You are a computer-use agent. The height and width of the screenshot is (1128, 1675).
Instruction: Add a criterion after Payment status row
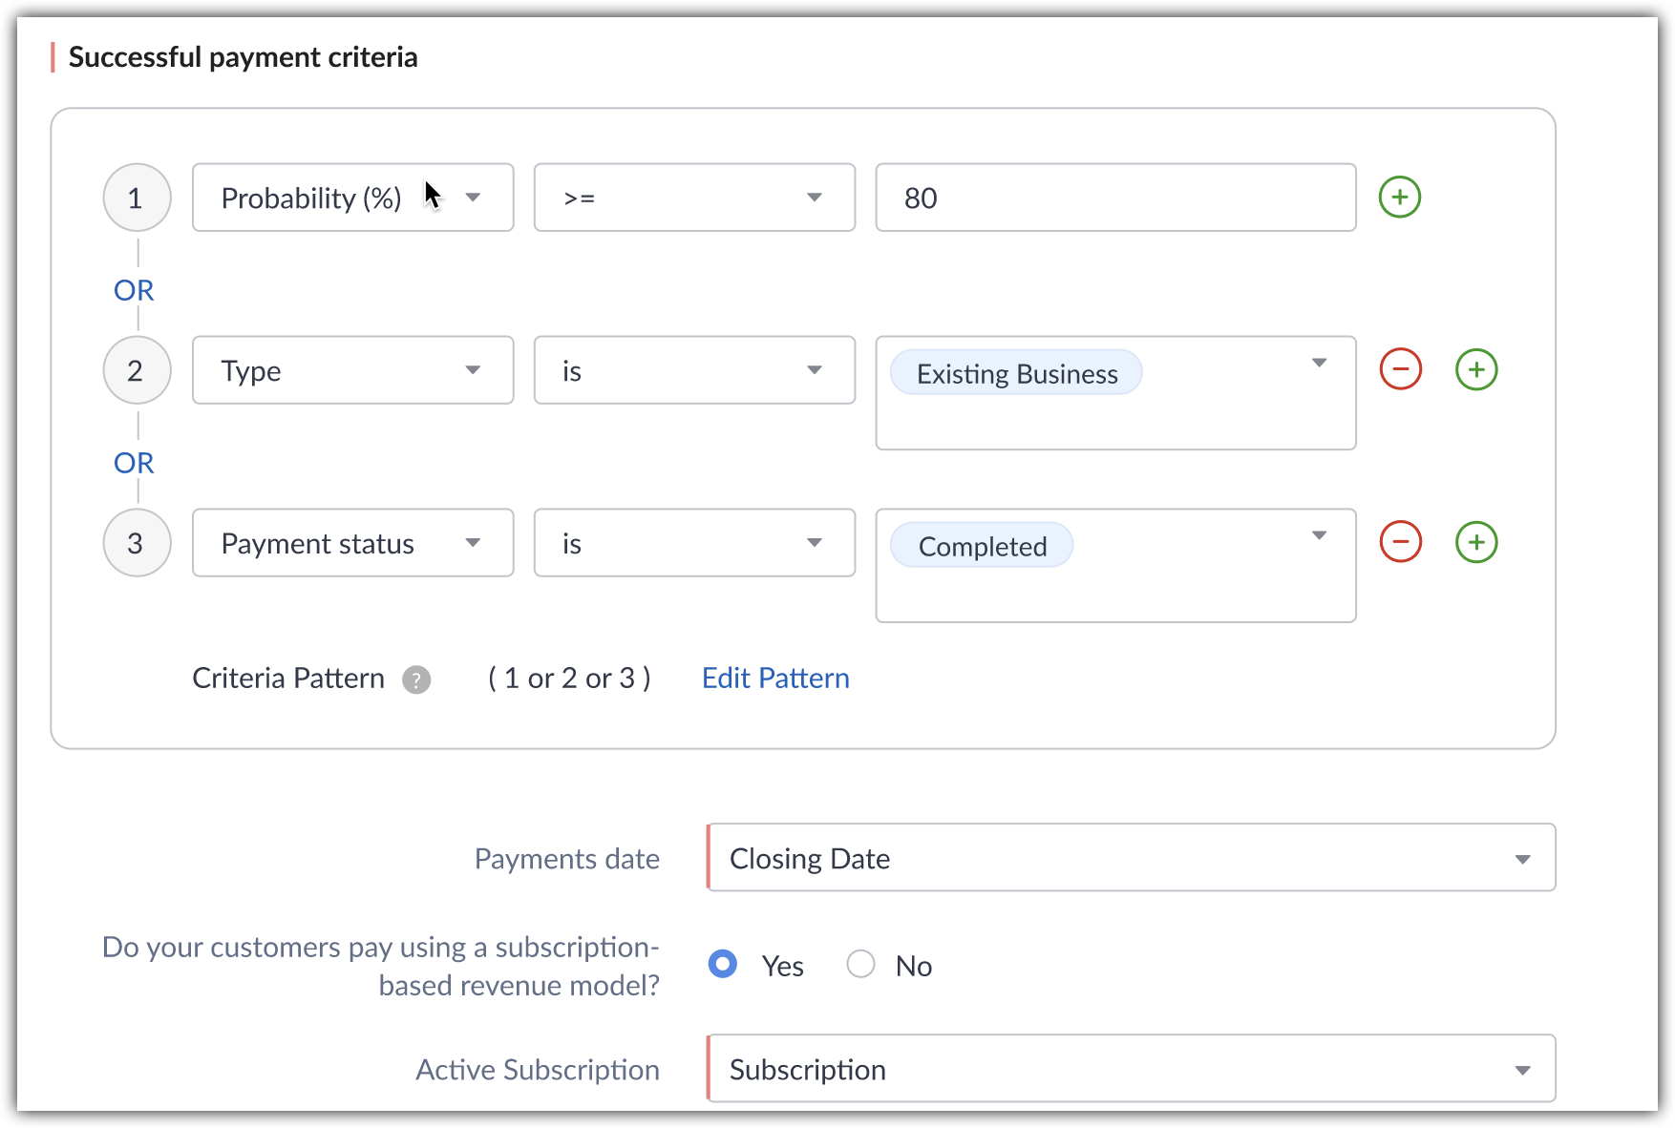click(1476, 542)
